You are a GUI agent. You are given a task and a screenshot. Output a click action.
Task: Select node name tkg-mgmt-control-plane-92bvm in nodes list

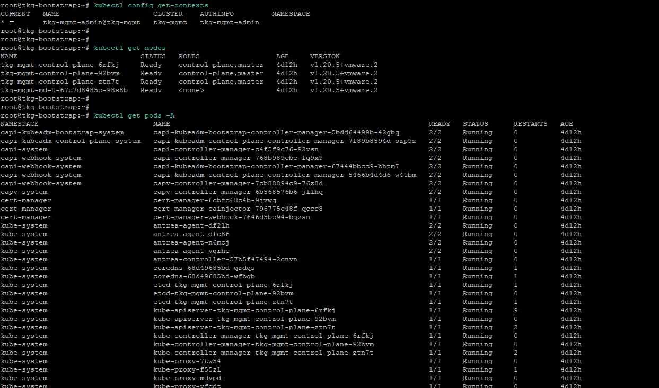click(60, 73)
